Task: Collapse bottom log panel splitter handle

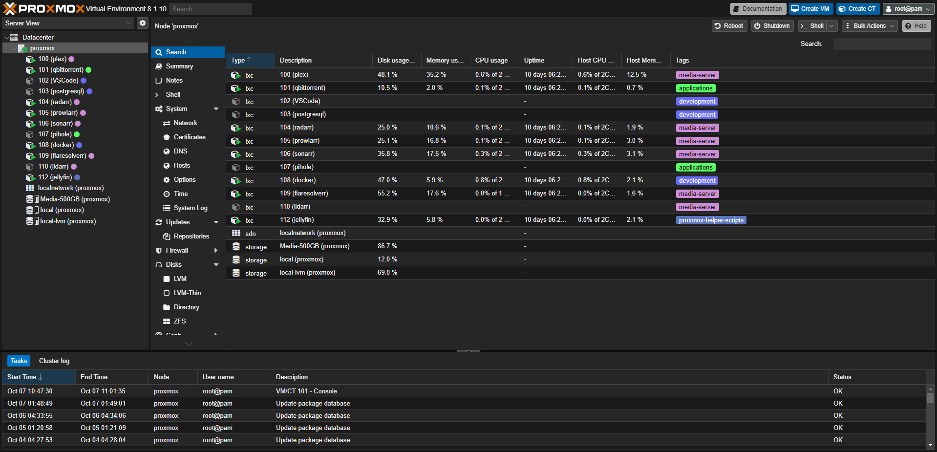Action: pos(468,351)
